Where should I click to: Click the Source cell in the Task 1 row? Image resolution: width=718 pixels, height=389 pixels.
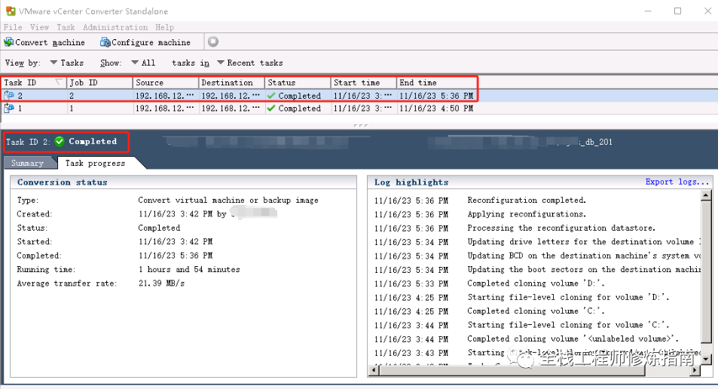click(x=165, y=108)
